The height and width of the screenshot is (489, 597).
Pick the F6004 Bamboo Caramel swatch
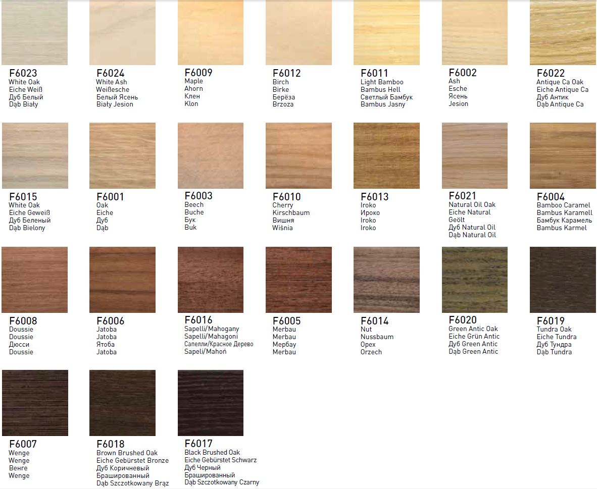coord(563,155)
